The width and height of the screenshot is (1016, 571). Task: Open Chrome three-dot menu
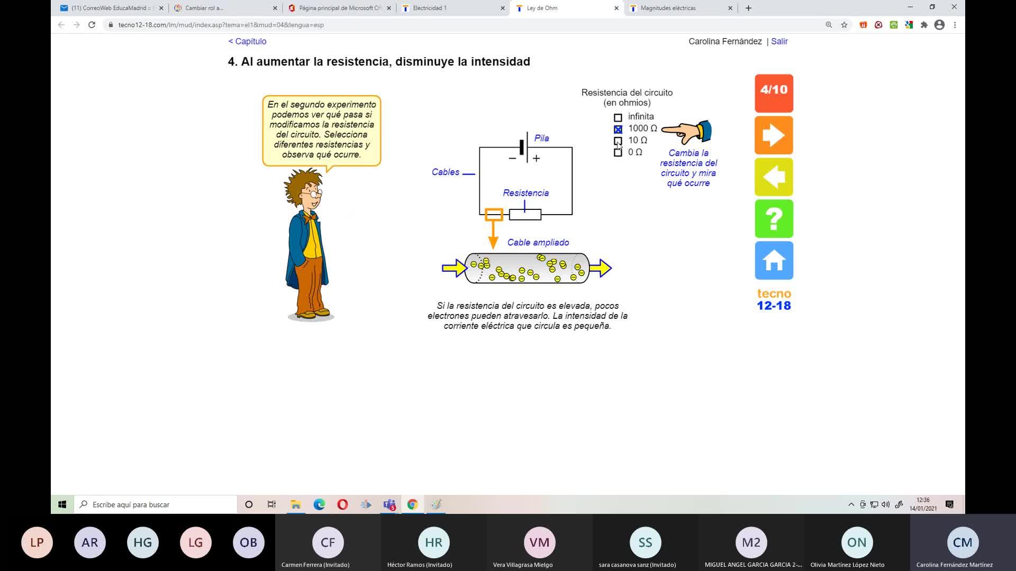click(955, 25)
